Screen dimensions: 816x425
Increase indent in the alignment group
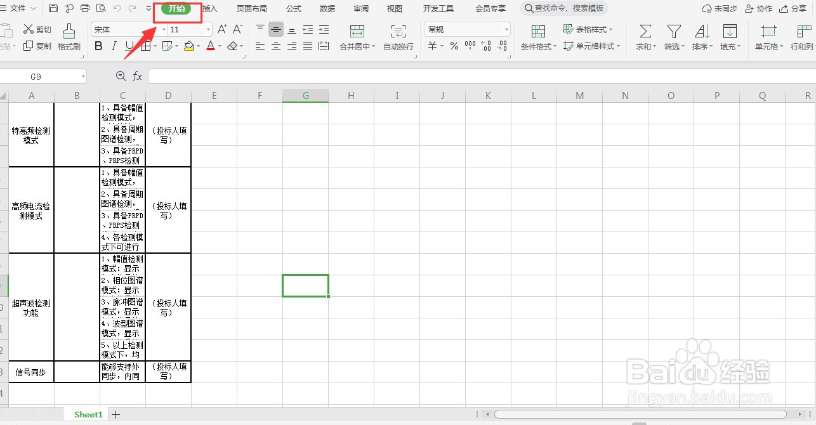pyautogui.click(x=324, y=29)
